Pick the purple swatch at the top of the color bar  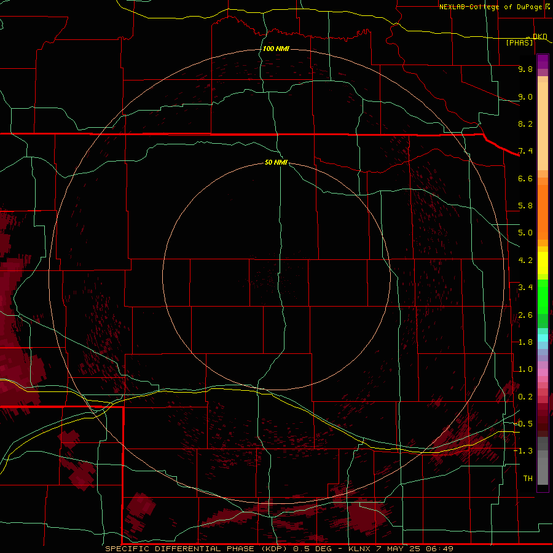pyautogui.click(x=543, y=61)
